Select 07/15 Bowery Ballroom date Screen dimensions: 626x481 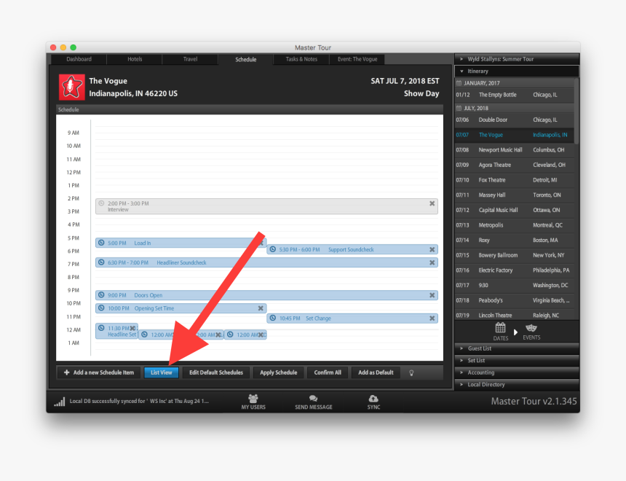(514, 255)
